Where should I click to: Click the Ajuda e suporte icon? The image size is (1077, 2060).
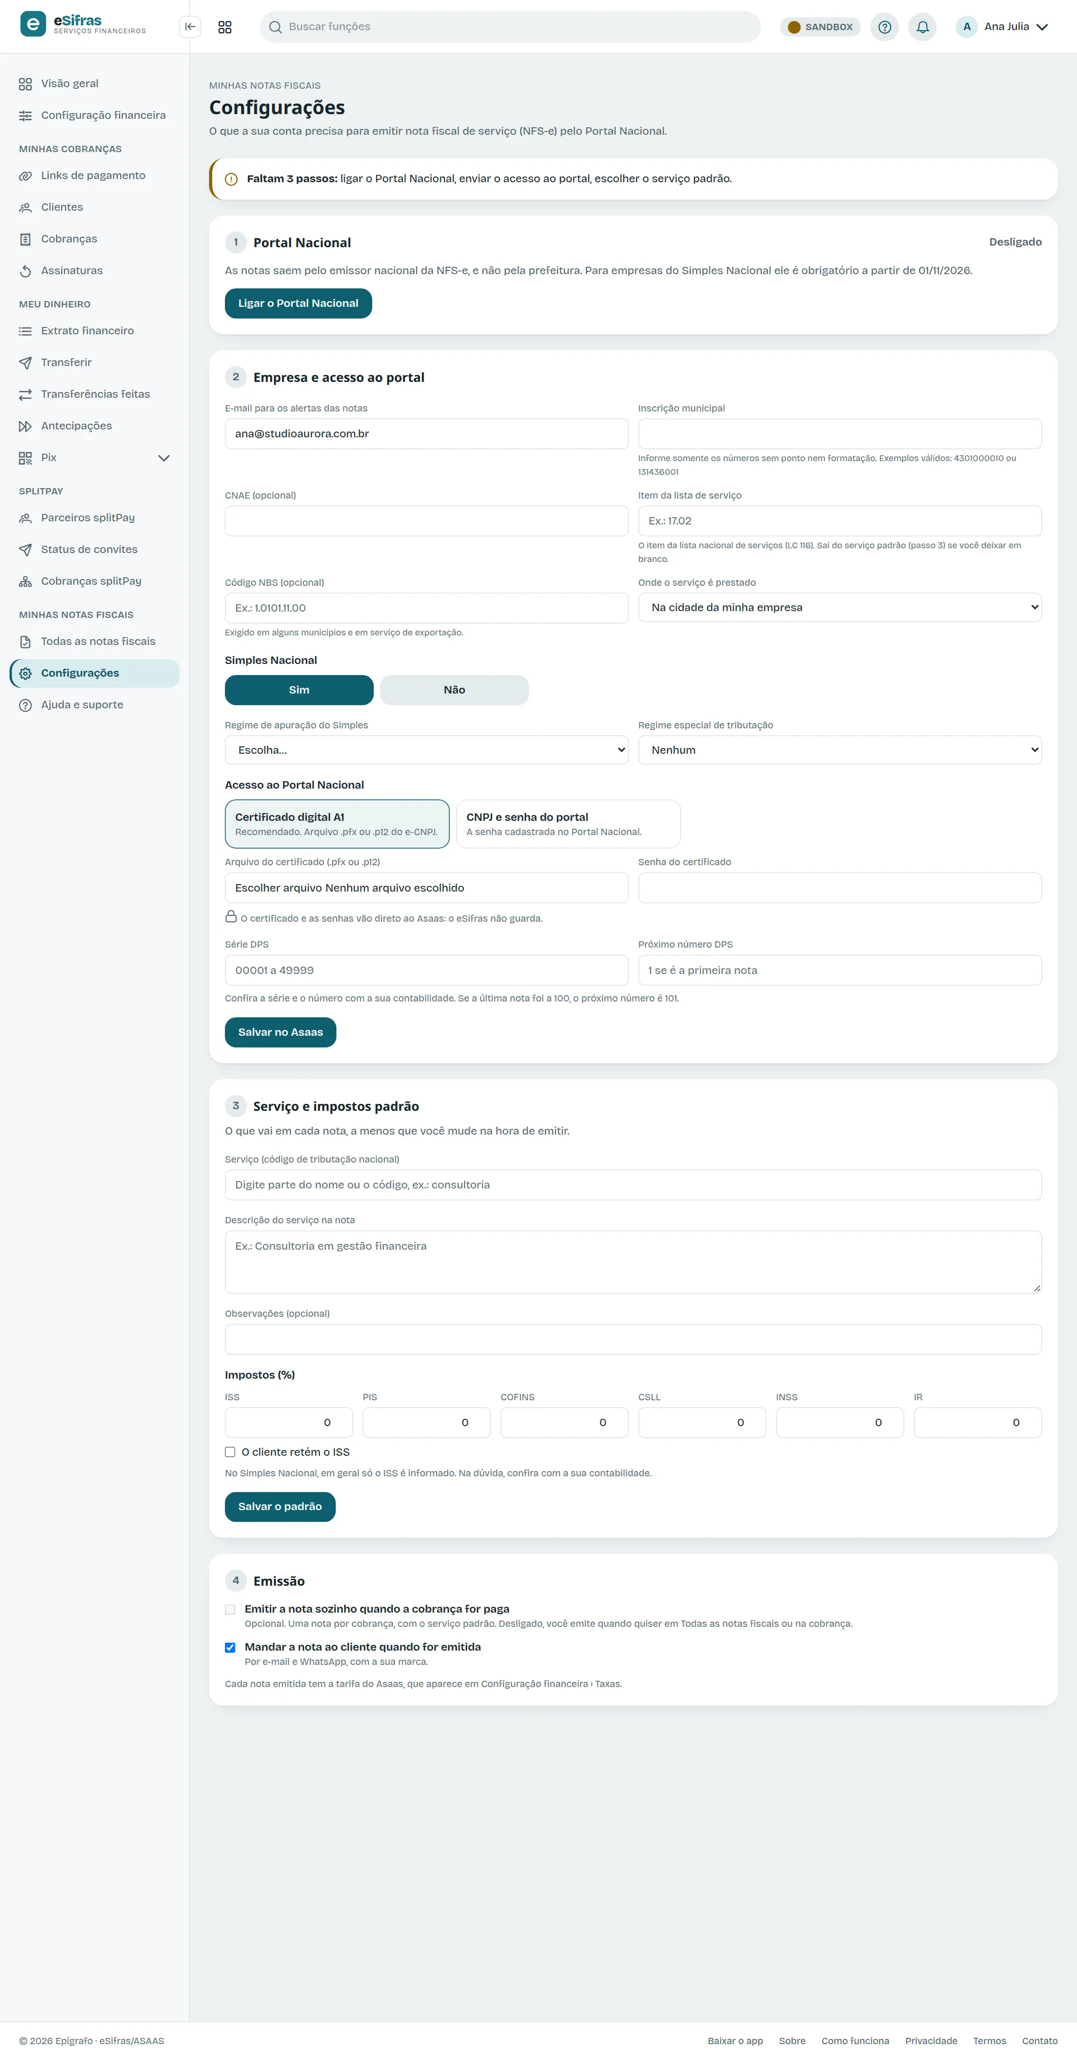[x=25, y=705]
